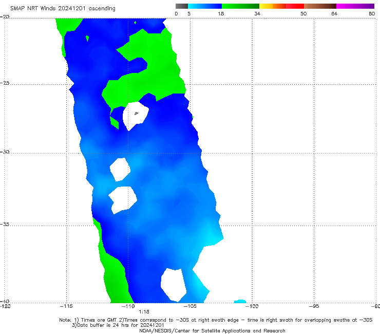
Task: Click the green segment of the wind color bar
Action: pos(240,6)
